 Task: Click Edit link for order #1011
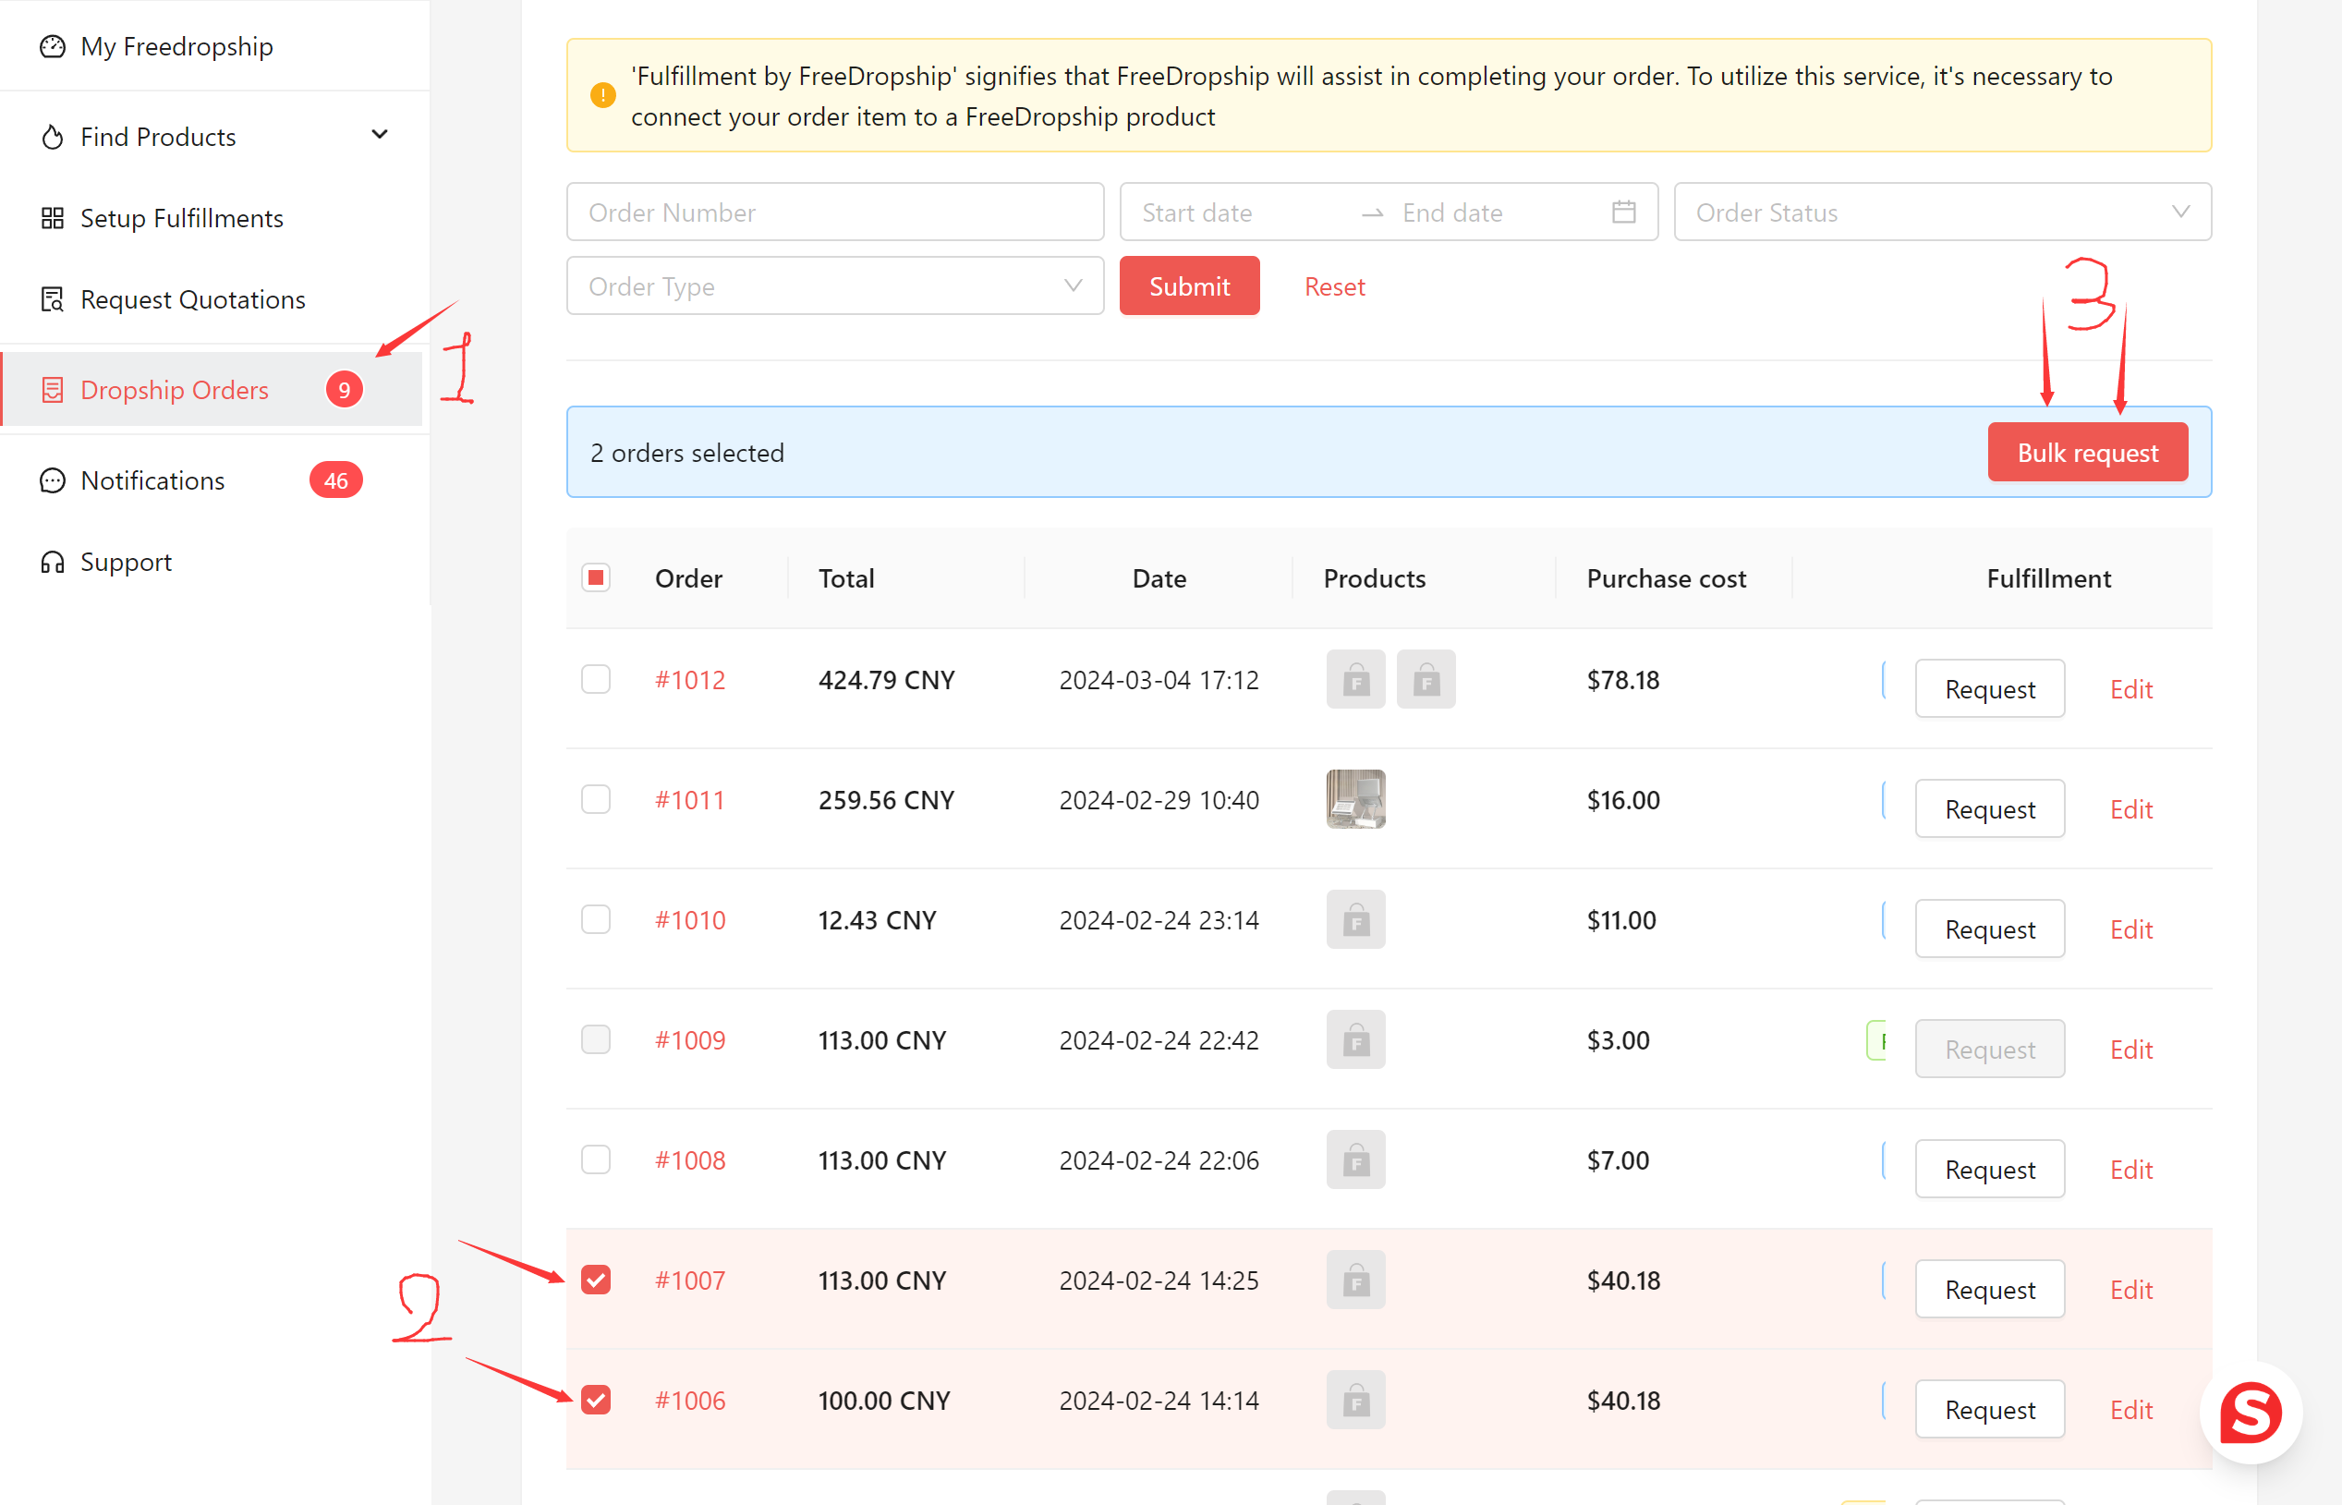click(2131, 809)
